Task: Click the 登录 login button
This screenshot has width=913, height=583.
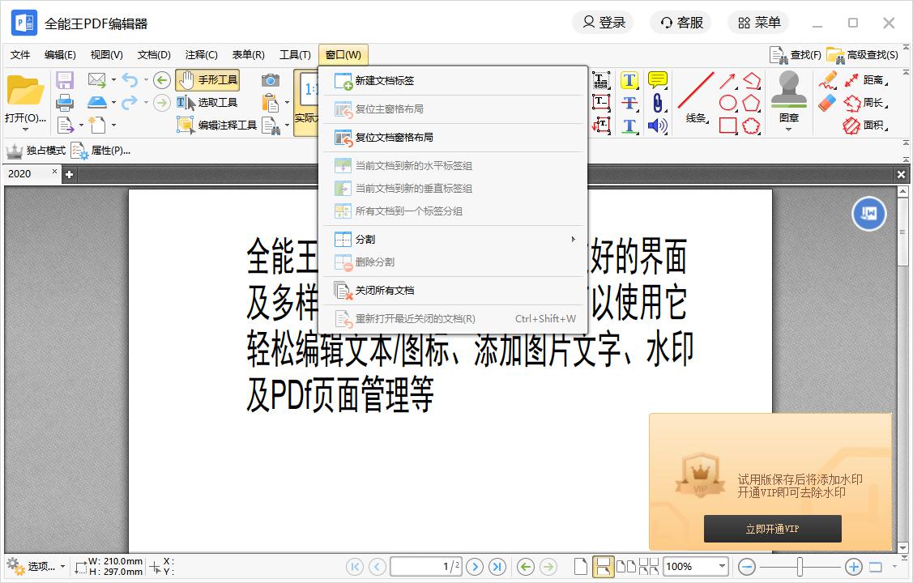Action: click(x=604, y=23)
